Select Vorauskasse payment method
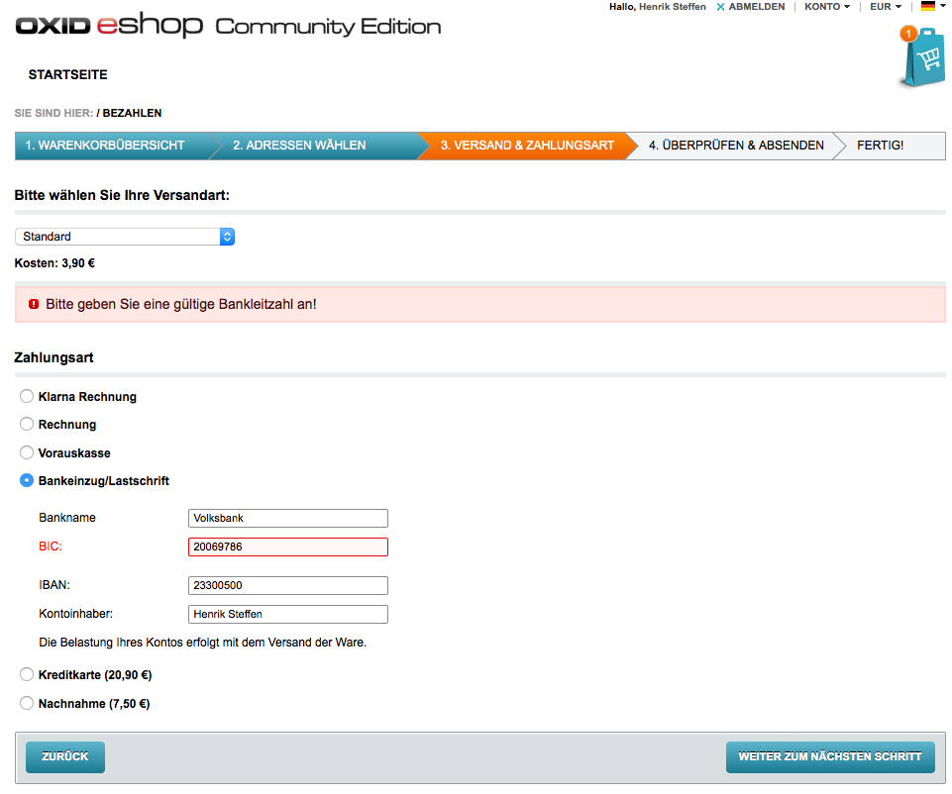The image size is (952, 794). tap(27, 452)
